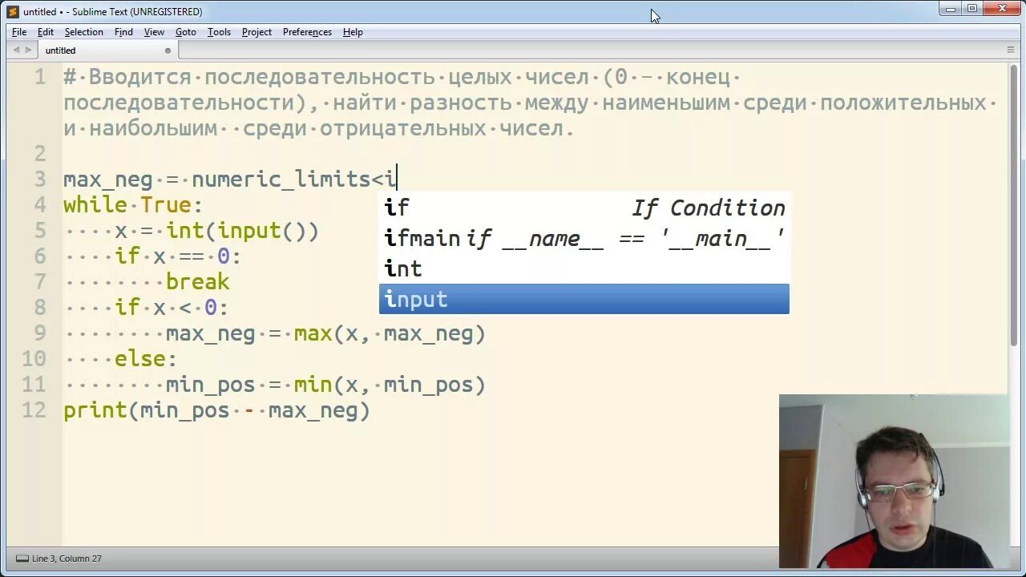Open the View menu
1026x577 pixels.
(154, 32)
